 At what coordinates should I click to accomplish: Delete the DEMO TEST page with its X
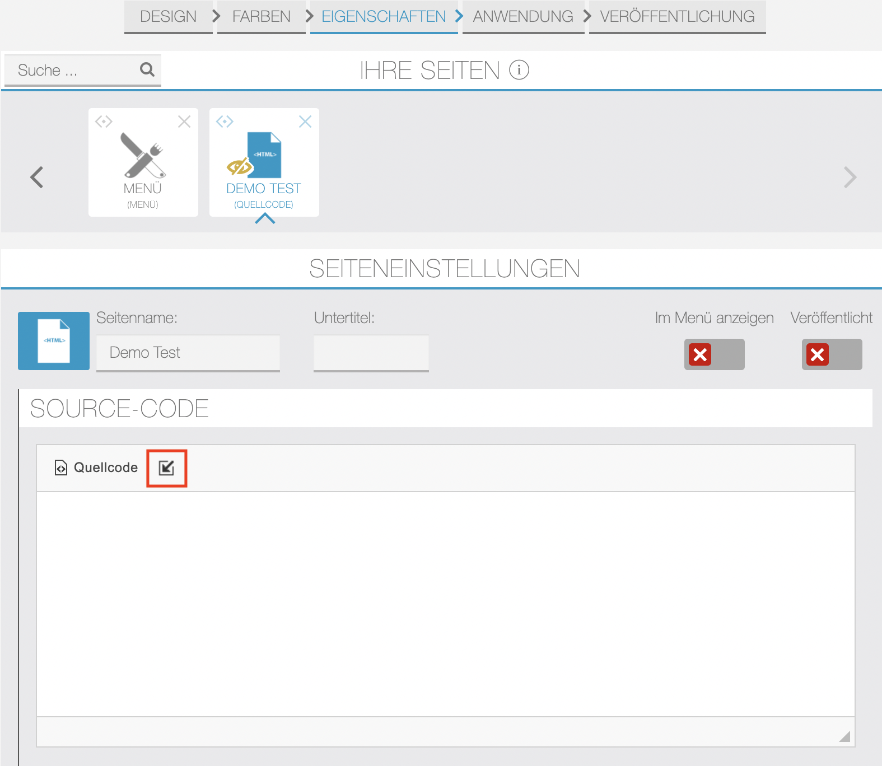(x=305, y=122)
